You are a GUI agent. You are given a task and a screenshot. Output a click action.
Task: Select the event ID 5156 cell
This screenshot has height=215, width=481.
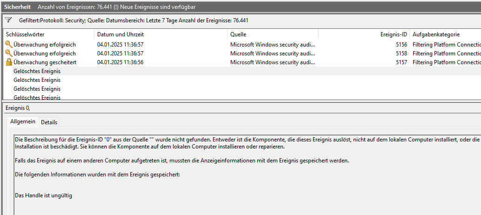click(x=400, y=45)
